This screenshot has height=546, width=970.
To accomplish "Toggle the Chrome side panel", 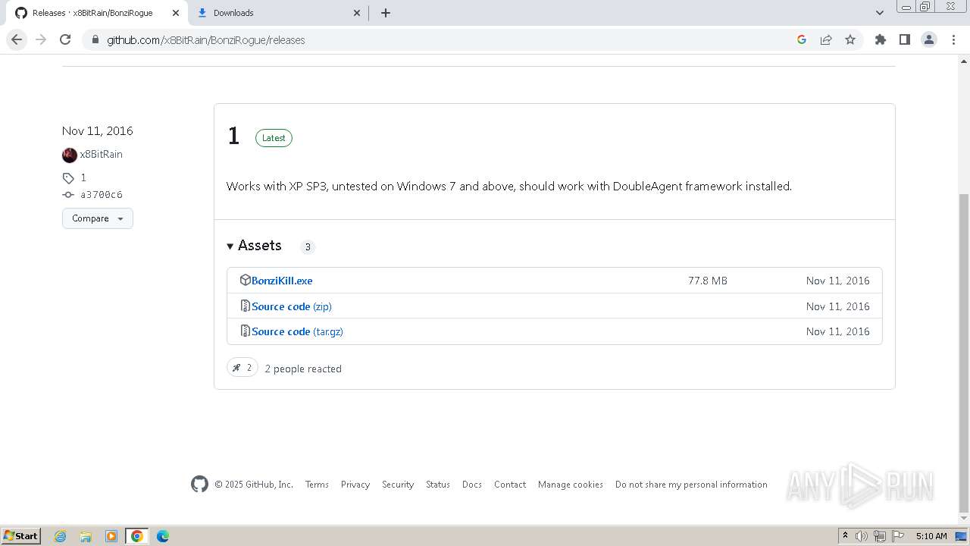I will (905, 39).
